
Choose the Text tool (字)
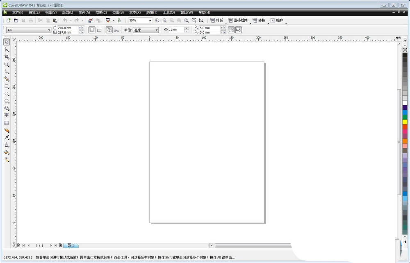pyautogui.click(x=7, y=116)
